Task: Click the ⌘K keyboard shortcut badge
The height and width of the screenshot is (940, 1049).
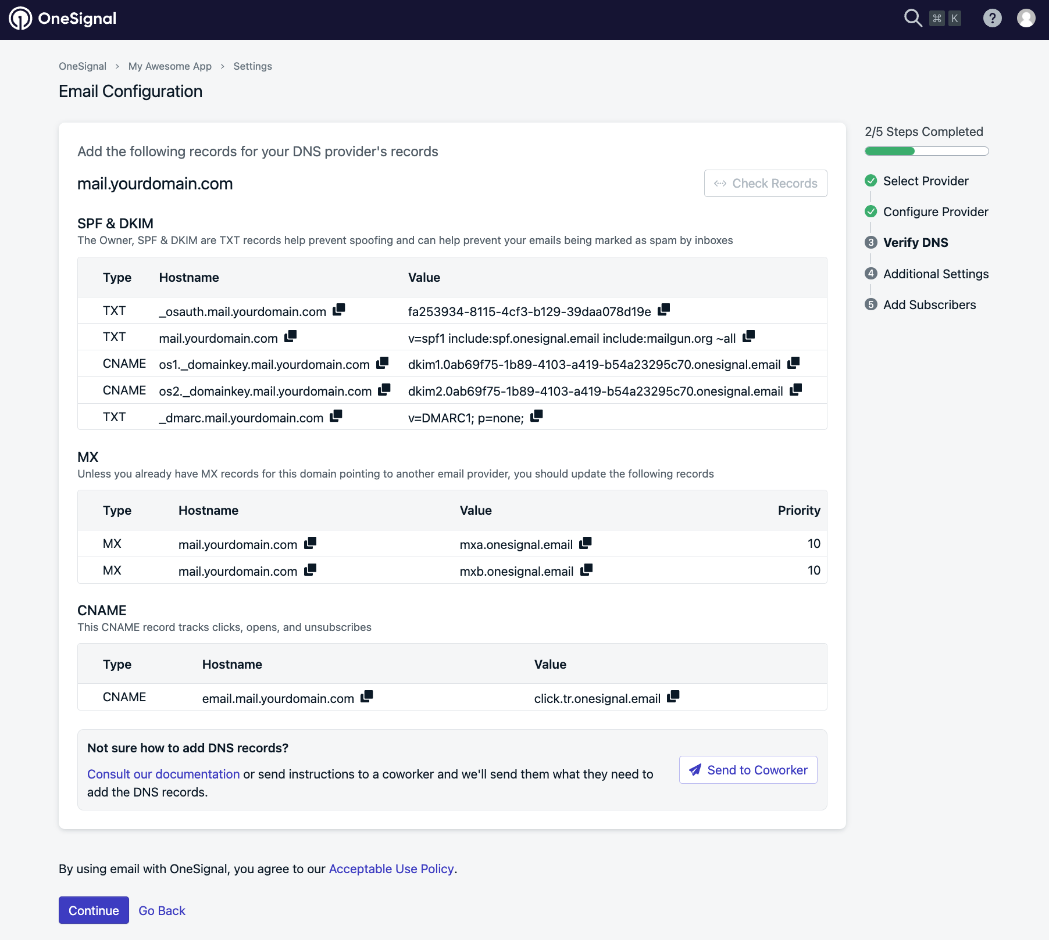Action: coord(945,19)
